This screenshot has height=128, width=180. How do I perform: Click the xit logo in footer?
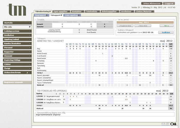coord(173,124)
